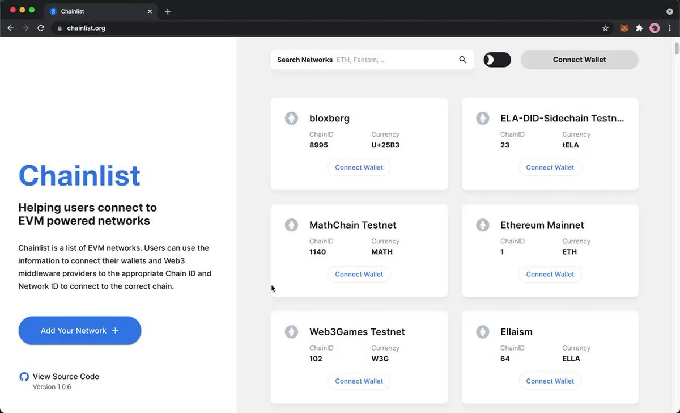The width and height of the screenshot is (680, 413).
Task: Click currency value ETH
Action: click(569, 252)
